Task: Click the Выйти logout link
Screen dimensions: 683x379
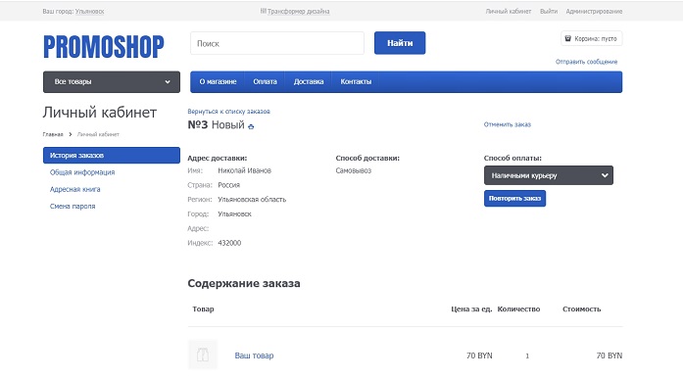Action: pos(549,12)
